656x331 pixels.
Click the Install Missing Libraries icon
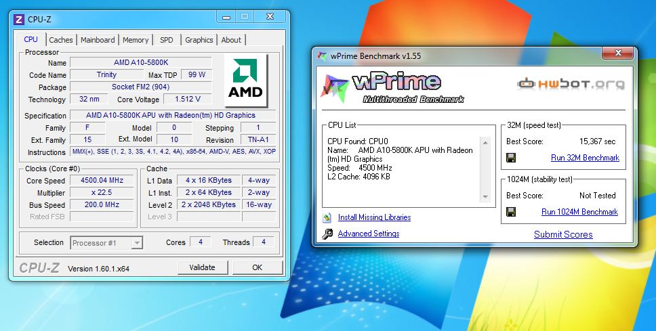tap(327, 217)
